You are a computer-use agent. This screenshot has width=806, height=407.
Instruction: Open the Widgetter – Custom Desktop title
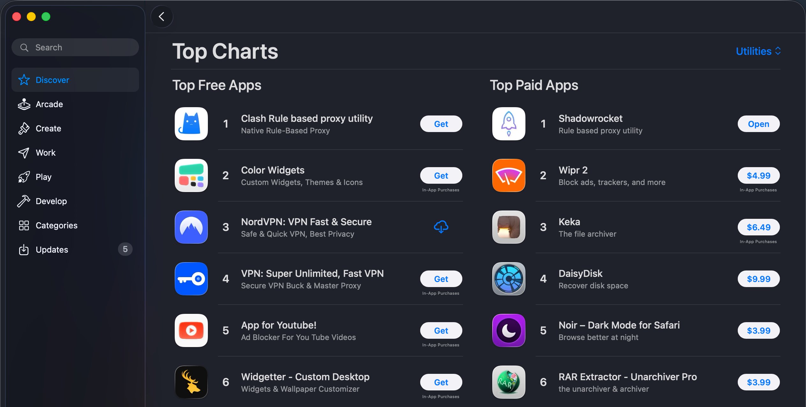[305, 377]
